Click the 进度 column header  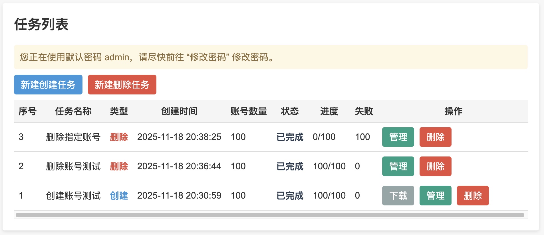tap(329, 111)
